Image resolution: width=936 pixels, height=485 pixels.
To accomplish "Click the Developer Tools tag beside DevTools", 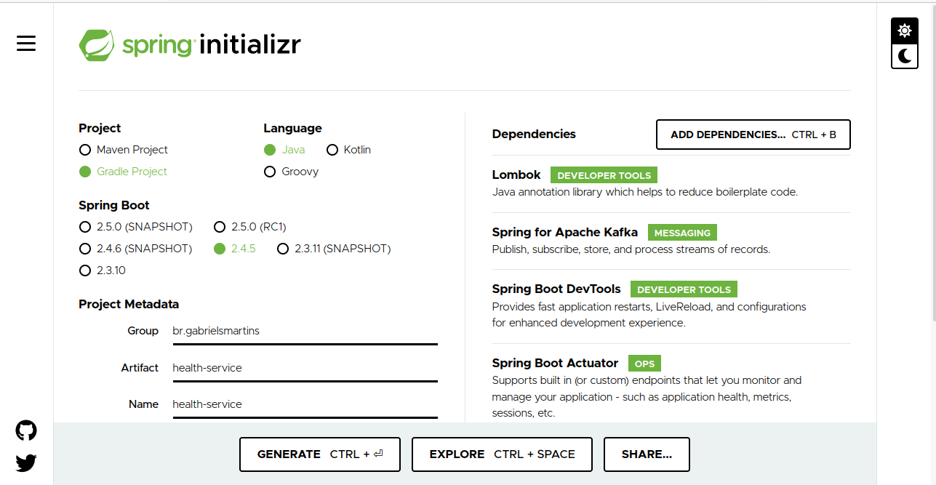I will (x=684, y=289).
